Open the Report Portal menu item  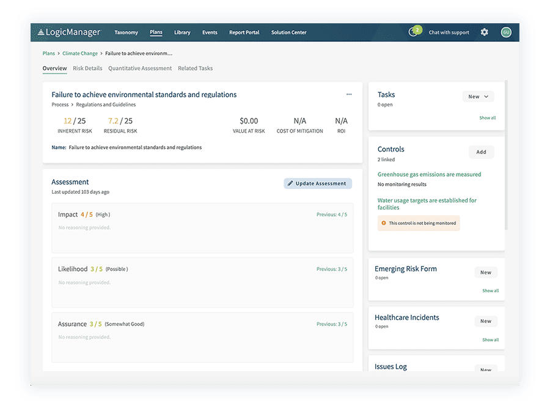[244, 32]
